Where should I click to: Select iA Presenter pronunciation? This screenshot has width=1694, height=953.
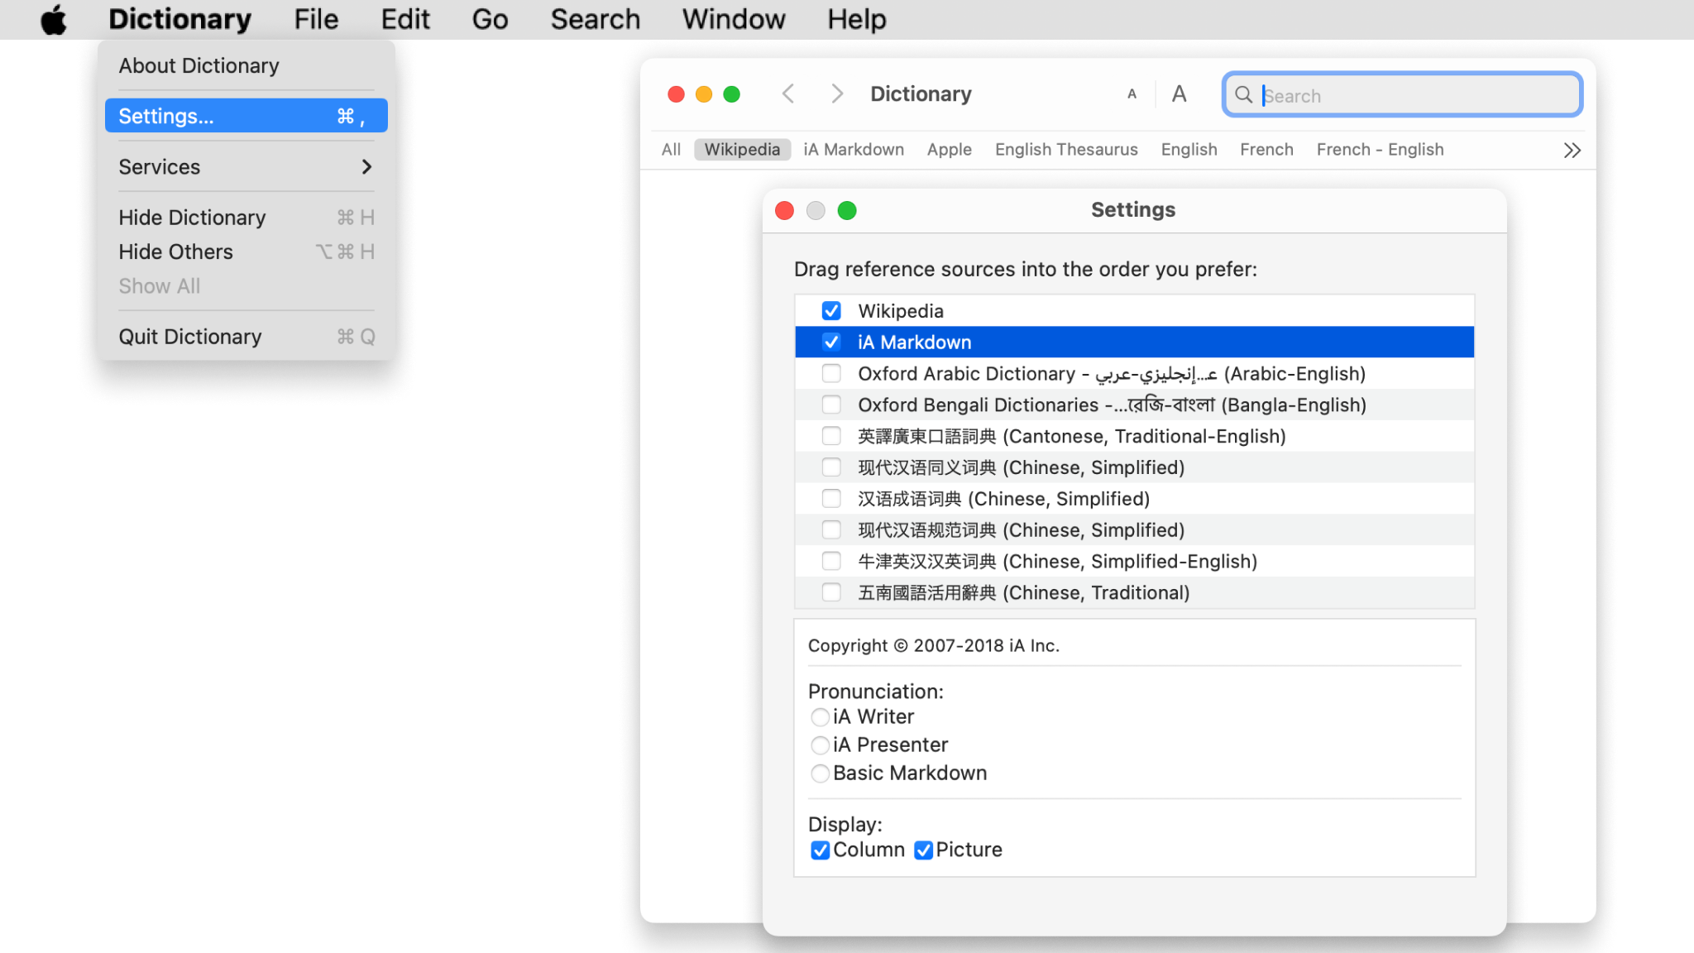coord(820,745)
